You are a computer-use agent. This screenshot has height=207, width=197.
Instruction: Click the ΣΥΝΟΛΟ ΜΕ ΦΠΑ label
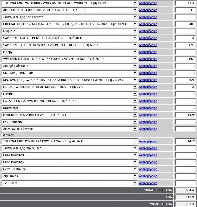(x=159, y=204)
